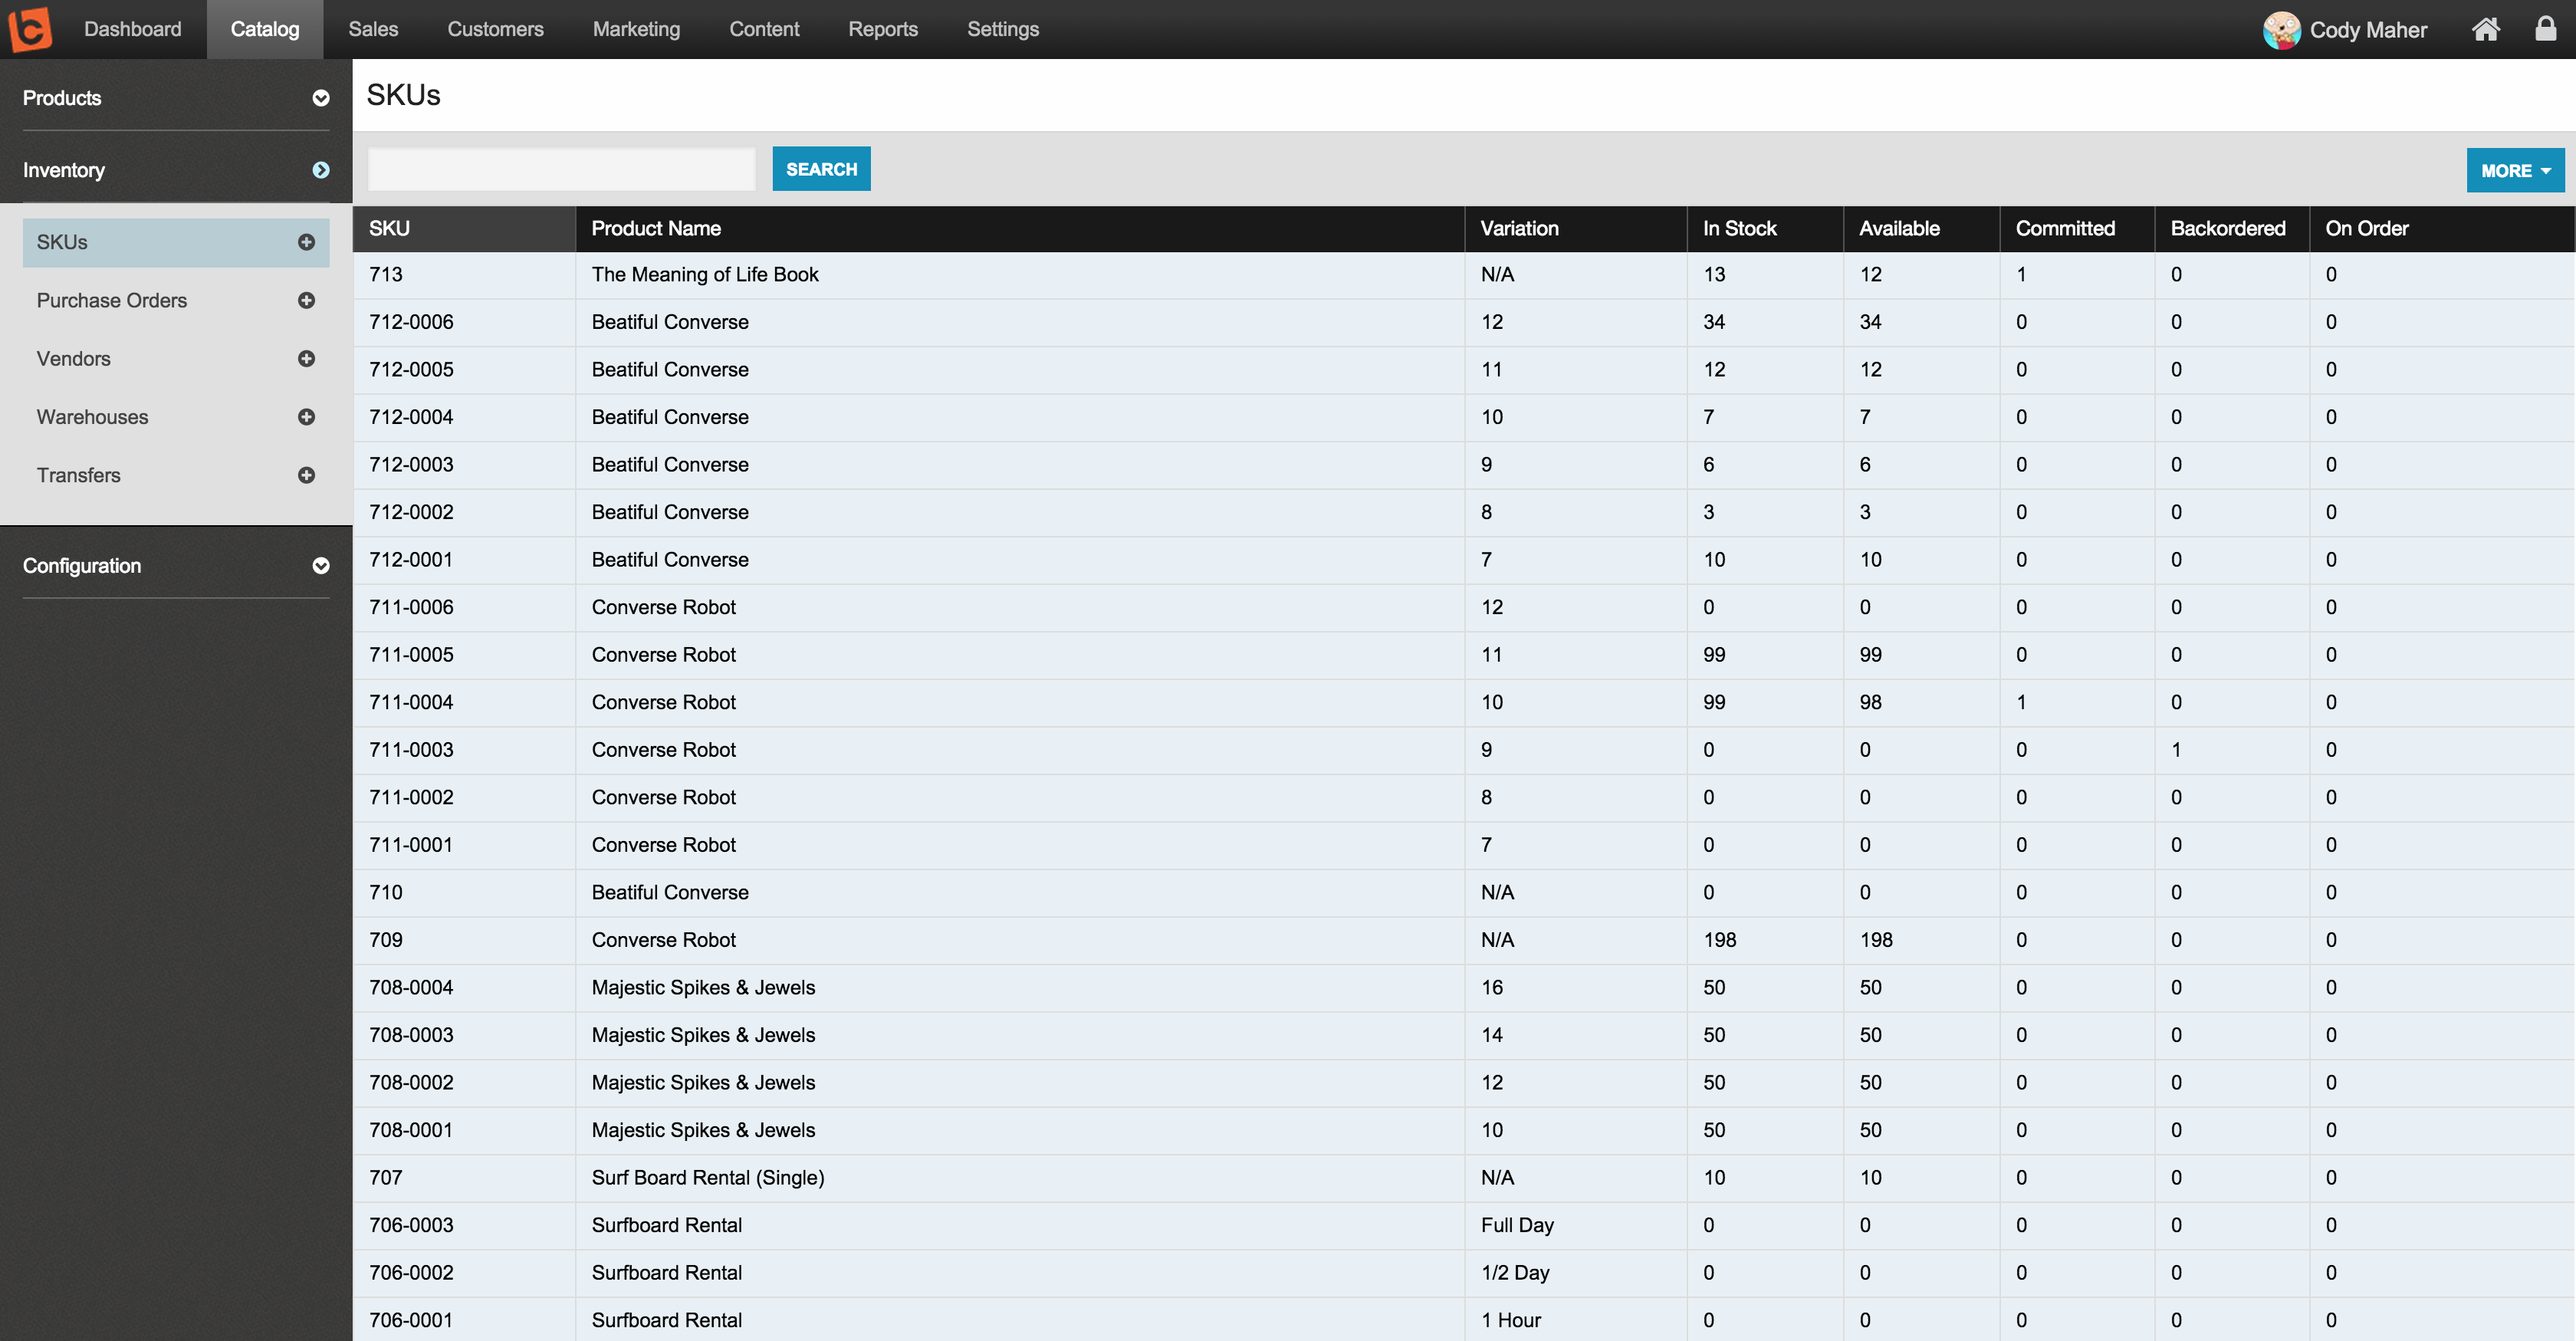Viewport: 2576px width, 1341px height.
Task: Open the Sales menu
Action: click(x=373, y=29)
